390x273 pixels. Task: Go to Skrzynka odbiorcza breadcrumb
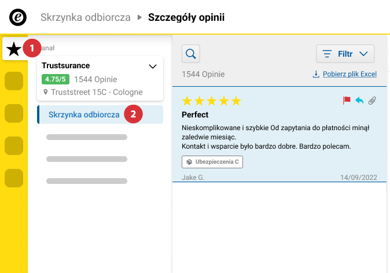86,17
